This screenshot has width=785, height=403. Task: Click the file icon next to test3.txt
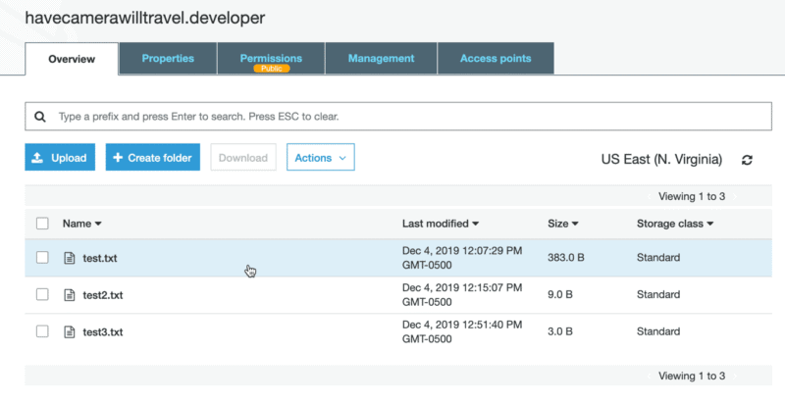(x=70, y=332)
